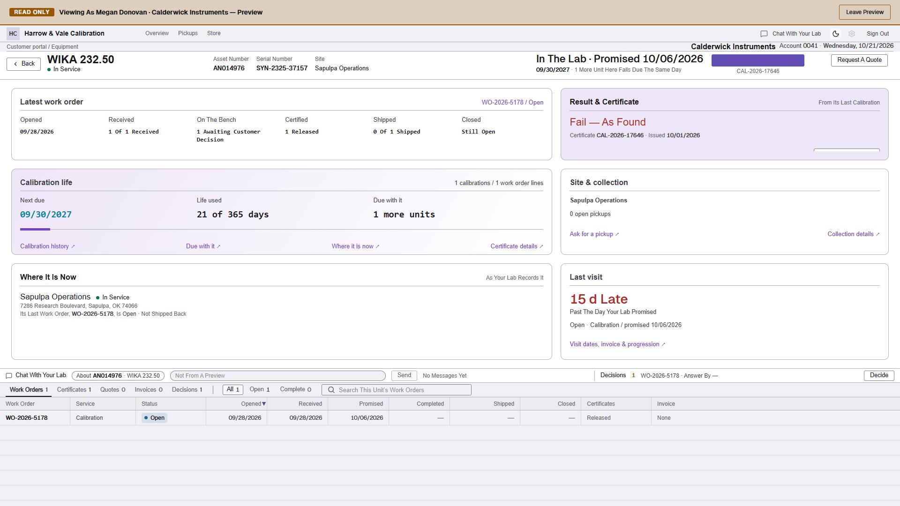
Task: Open settings gear icon in header
Action: (852, 34)
